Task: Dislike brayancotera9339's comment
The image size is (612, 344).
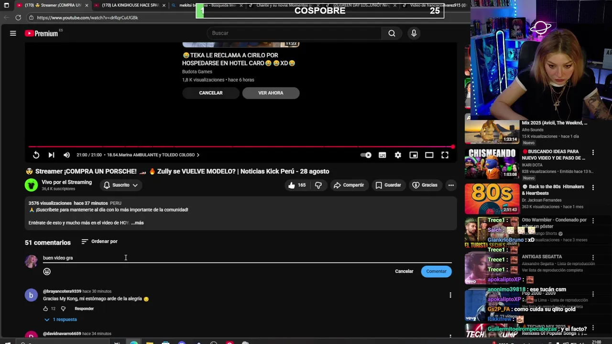Action: click(63, 309)
